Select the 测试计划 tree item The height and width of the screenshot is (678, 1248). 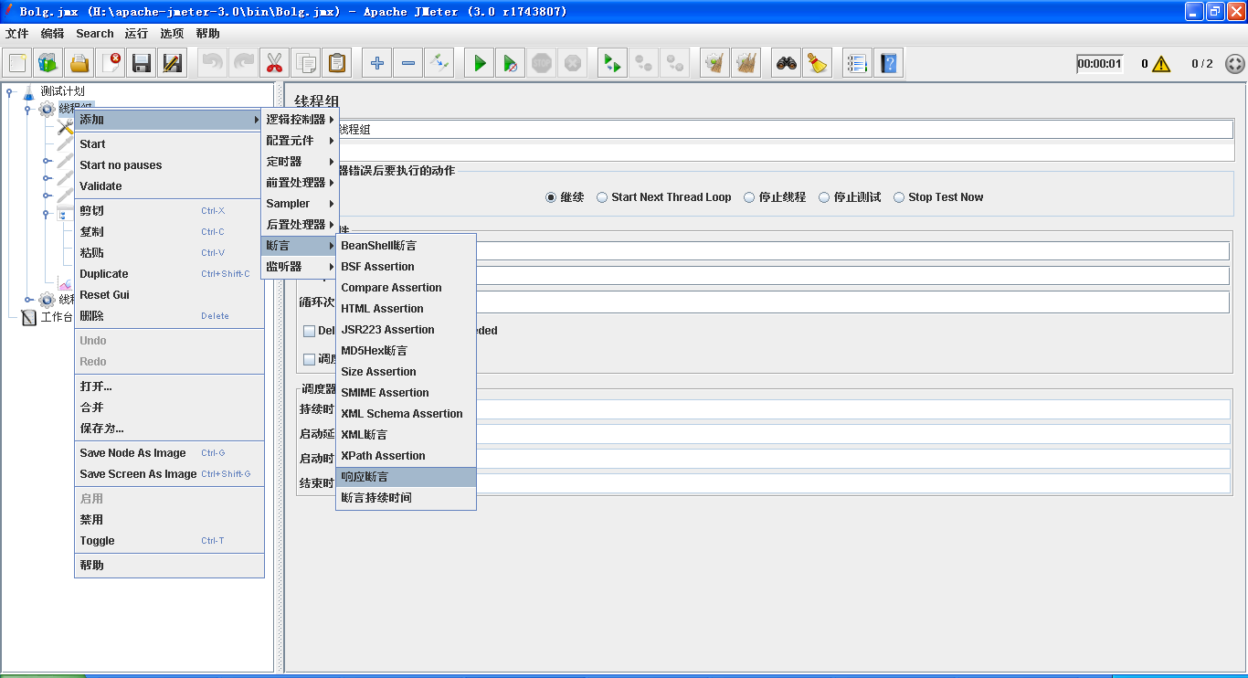[54, 91]
